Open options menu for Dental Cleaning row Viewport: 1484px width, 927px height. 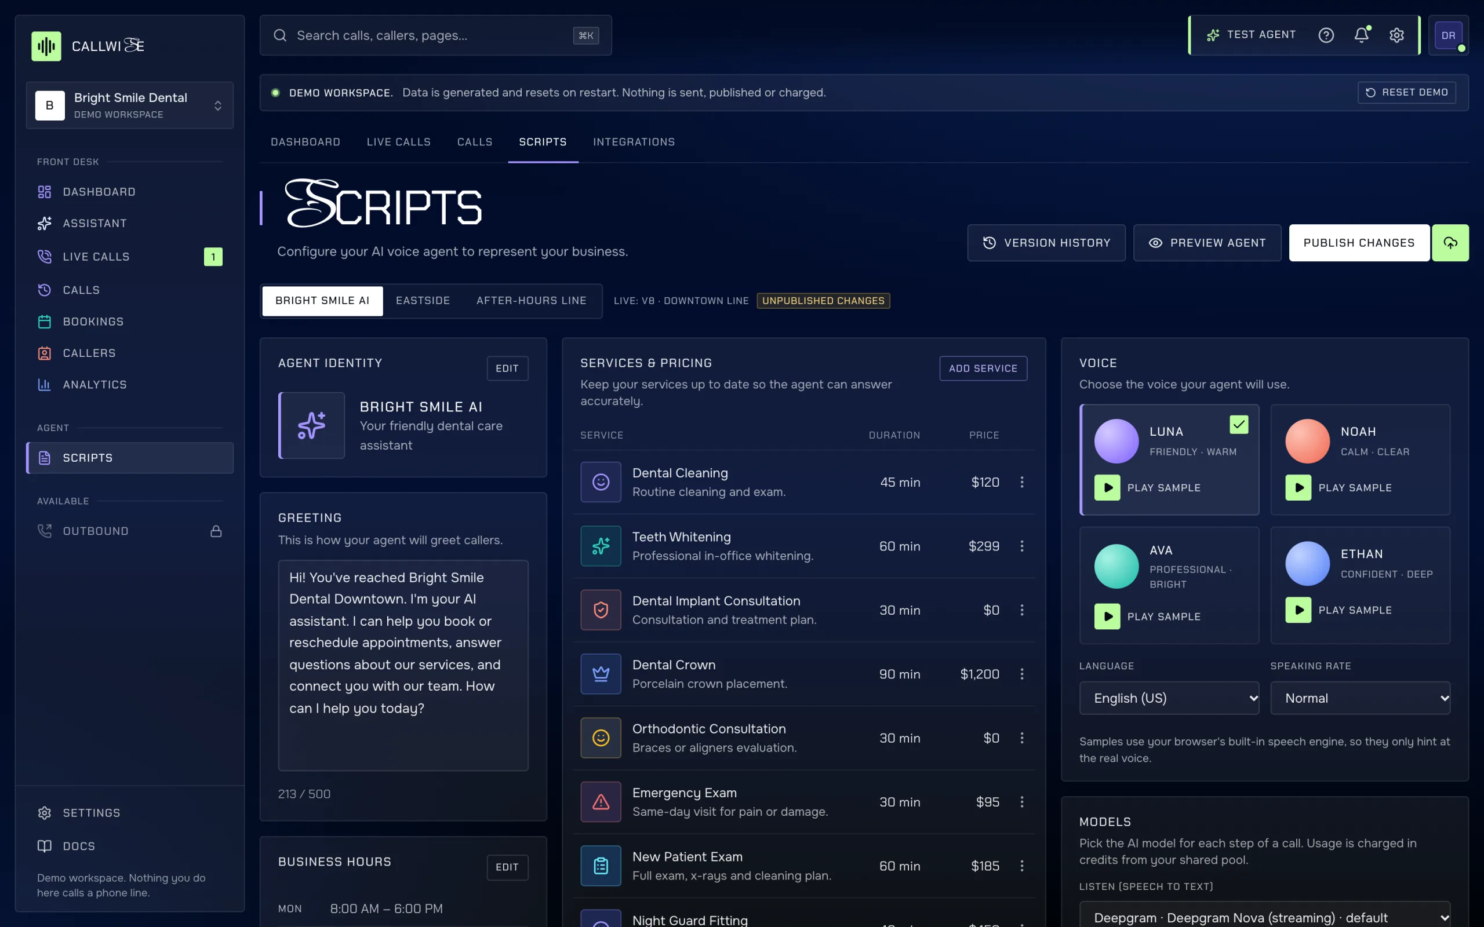click(1021, 482)
